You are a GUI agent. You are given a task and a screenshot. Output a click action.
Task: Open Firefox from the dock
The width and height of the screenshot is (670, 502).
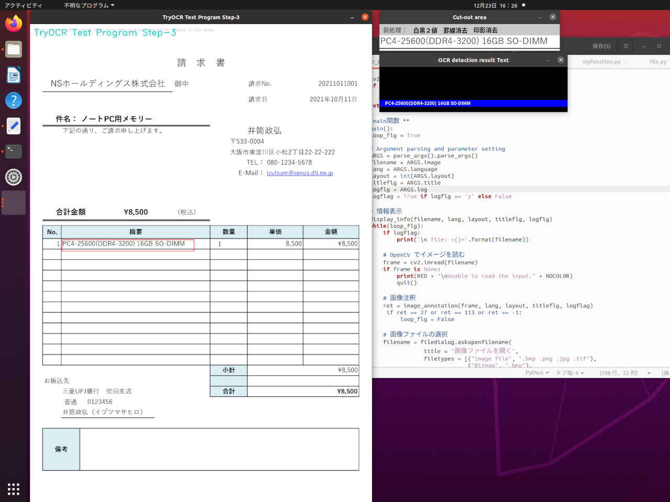click(x=14, y=24)
